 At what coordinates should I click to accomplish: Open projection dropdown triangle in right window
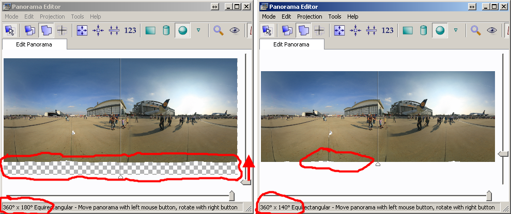[x=455, y=30]
